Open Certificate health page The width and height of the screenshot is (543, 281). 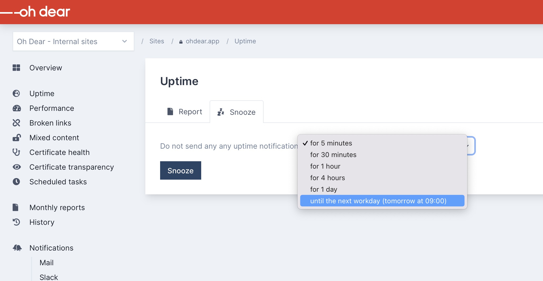tap(60, 152)
